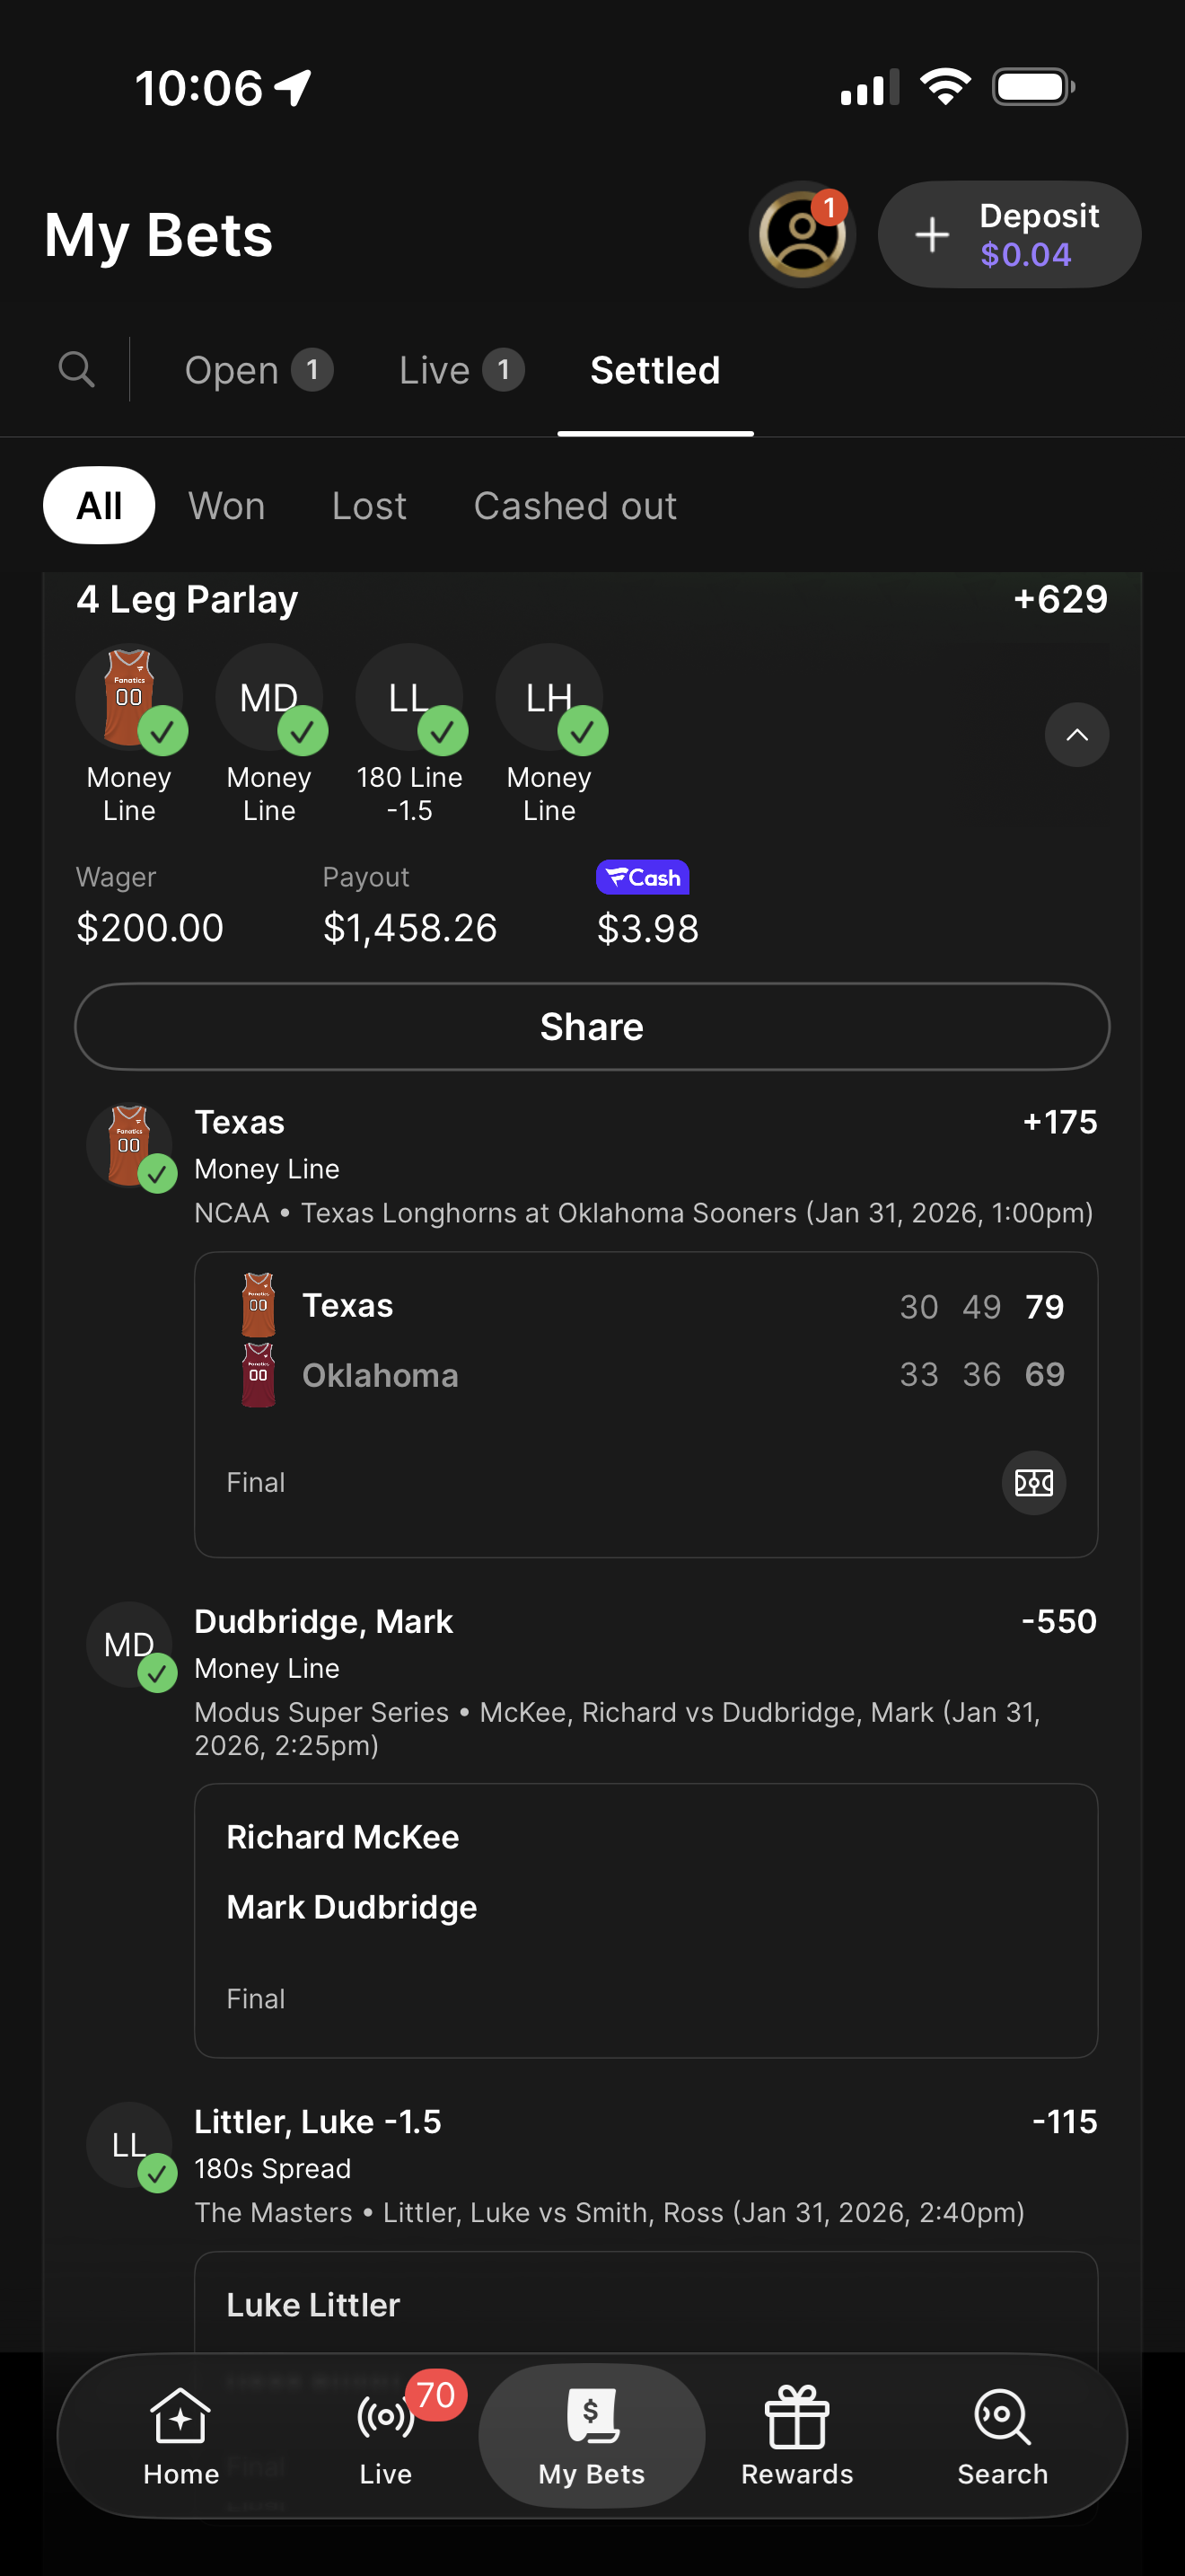Open the profile account icon
Viewport: 1185px width, 2576px height.
click(x=802, y=234)
